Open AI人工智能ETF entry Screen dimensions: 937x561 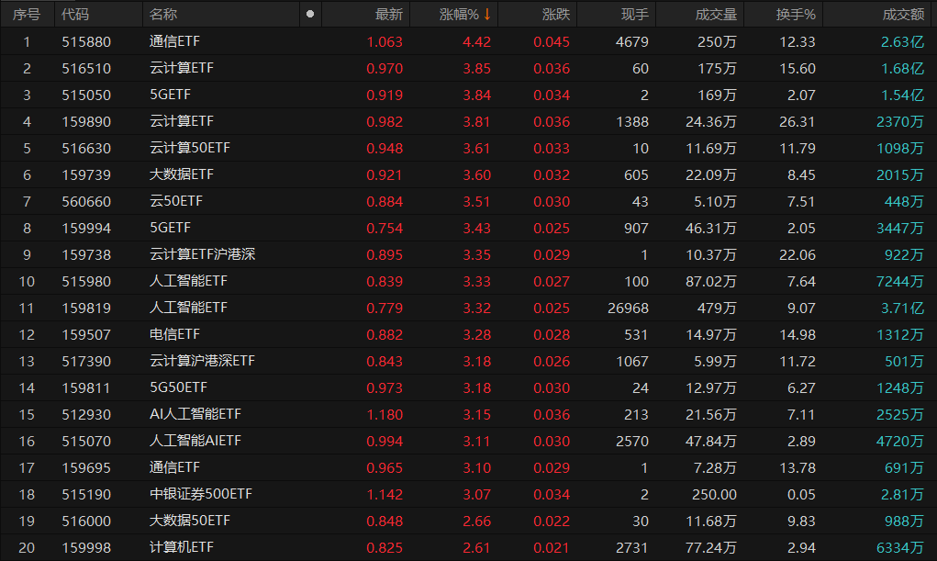click(195, 414)
